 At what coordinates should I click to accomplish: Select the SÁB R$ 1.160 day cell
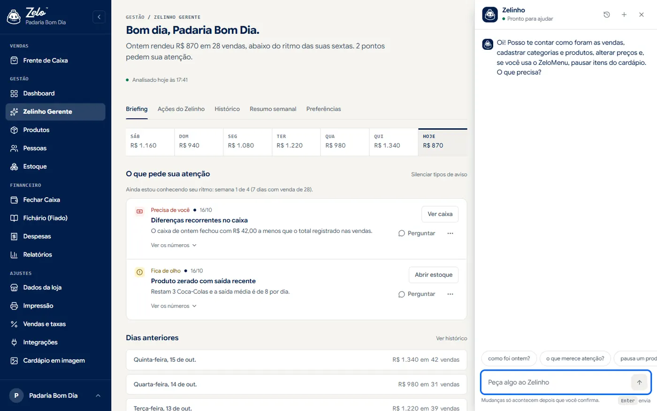click(x=150, y=142)
